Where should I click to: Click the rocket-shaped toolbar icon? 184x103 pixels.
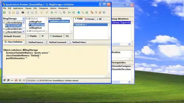coord(47,13)
